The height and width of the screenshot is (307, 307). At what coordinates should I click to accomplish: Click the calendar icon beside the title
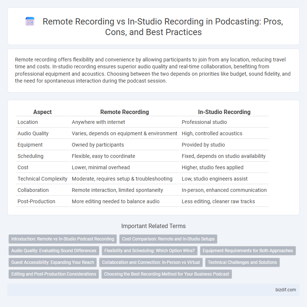(x=30, y=21)
